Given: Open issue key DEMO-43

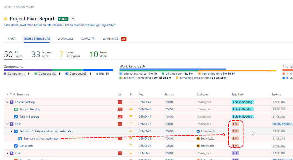Looking at the screenshot, I should pyautogui.click(x=145, y=102).
